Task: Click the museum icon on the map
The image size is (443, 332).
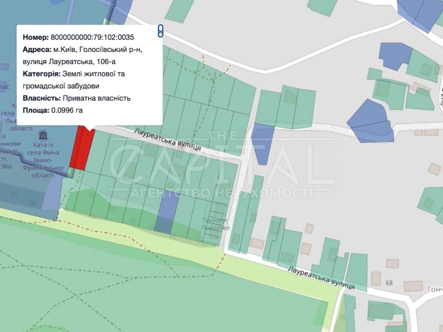Action: tap(44, 136)
